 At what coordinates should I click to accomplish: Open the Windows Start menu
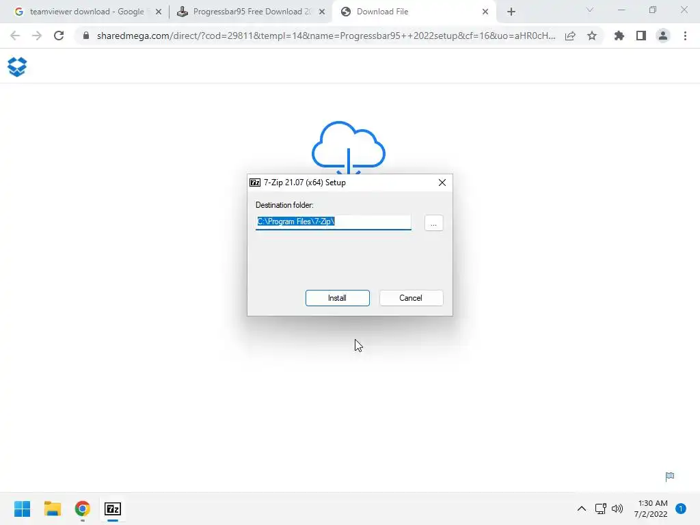point(23,509)
